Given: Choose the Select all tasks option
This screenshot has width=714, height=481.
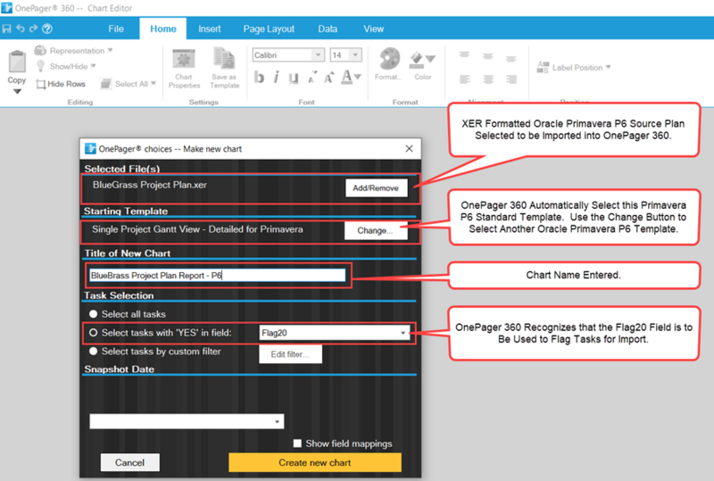Looking at the screenshot, I should click(94, 314).
